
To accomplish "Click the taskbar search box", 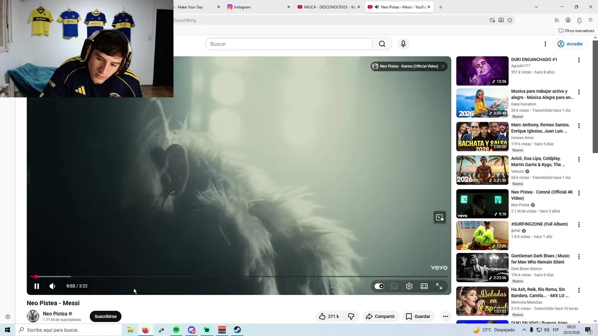I will coord(69,330).
